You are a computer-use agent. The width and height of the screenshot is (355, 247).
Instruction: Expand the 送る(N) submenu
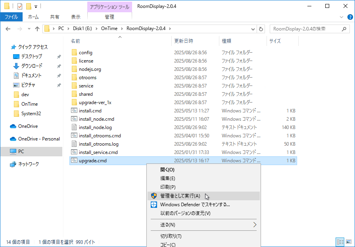203,224
